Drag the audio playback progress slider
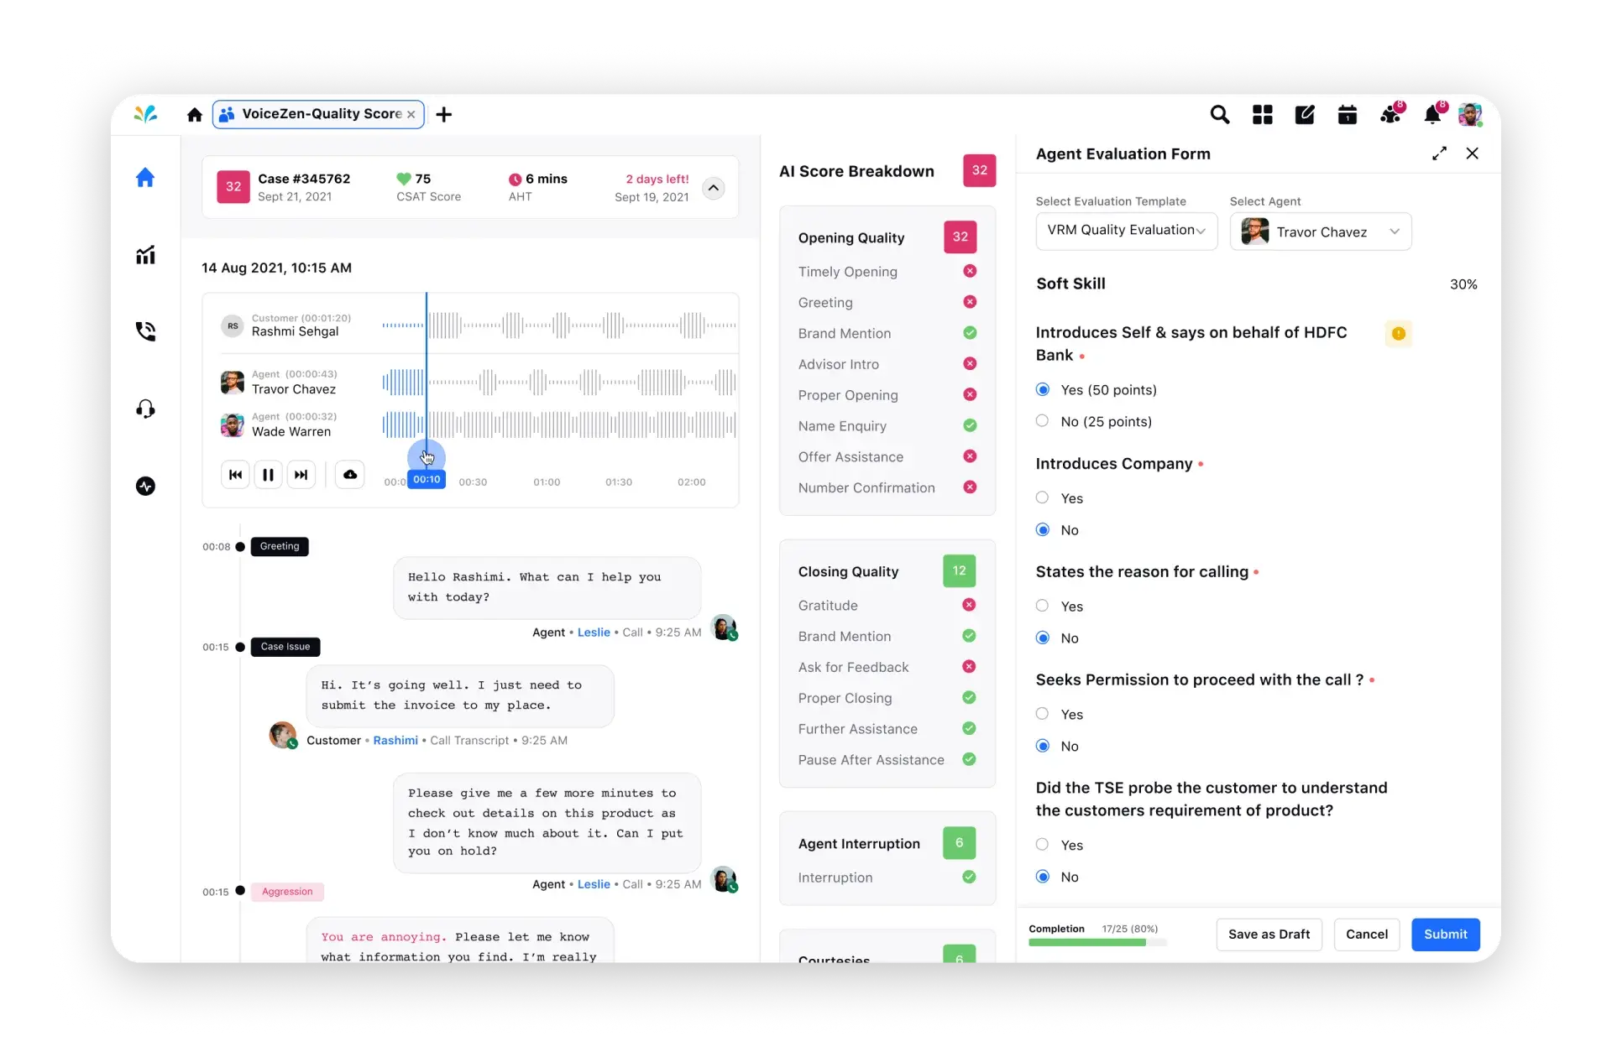This screenshot has width=1612, height=1057. coord(427,458)
